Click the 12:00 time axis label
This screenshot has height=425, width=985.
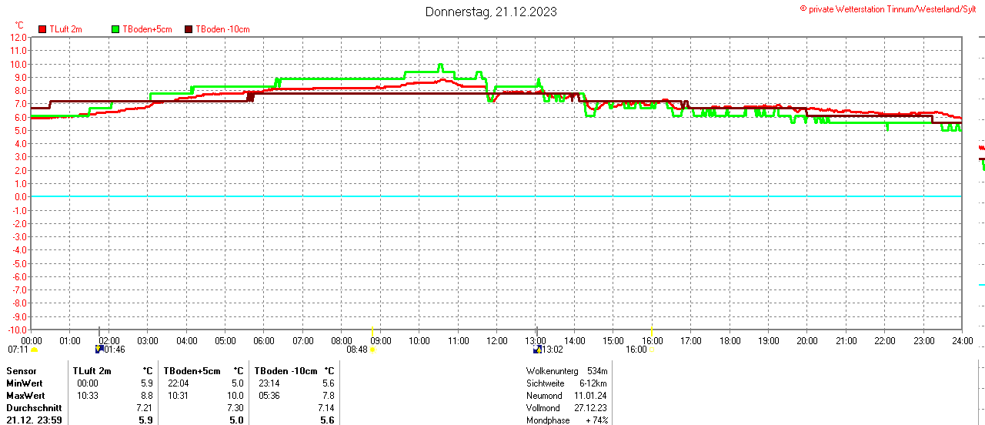497,340
